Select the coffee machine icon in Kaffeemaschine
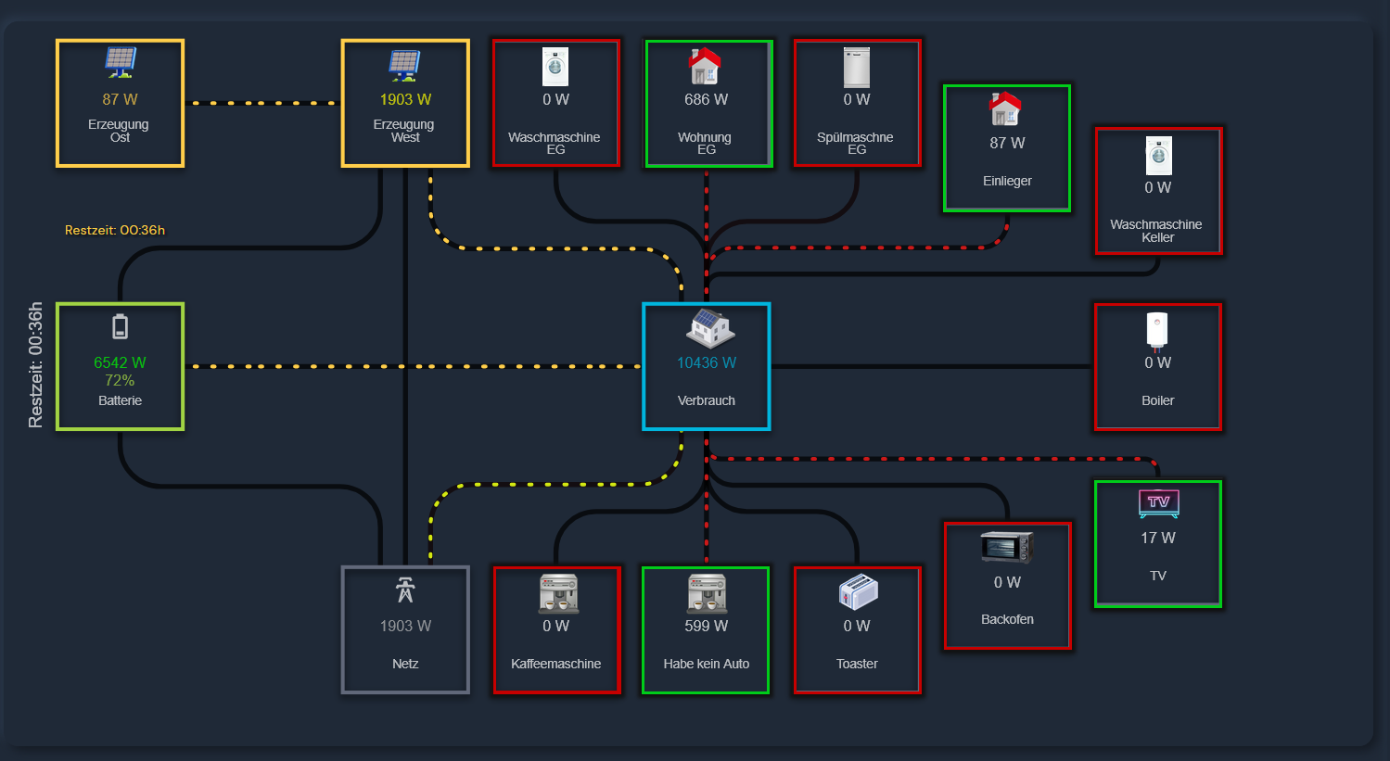Screen dimensions: 1390x761 coord(558,594)
